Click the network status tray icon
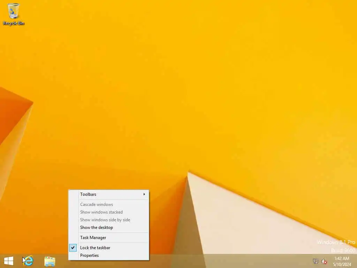 point(316,261)
